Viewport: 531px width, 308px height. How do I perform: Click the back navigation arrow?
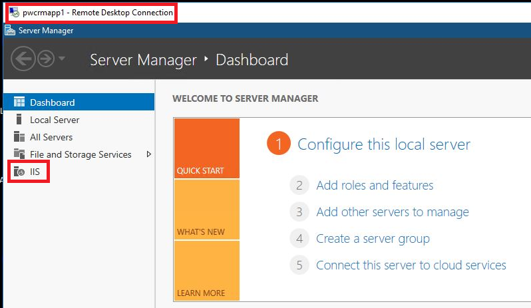click(23, 59)
